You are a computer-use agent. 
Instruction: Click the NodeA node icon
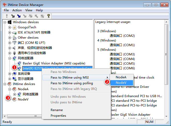tap(14, 89)
